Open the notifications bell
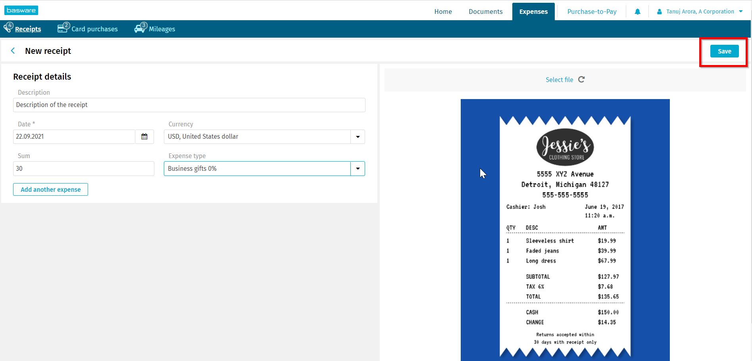The width and height of the screenshot is (752, 361). point(637,11)
